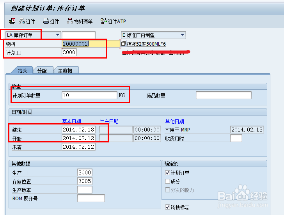Click the KG unit label
This screenshot has height=215, width=284.
tap(122, 95)
